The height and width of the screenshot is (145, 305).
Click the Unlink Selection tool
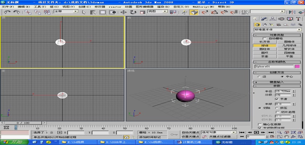(x=37, y=12)
